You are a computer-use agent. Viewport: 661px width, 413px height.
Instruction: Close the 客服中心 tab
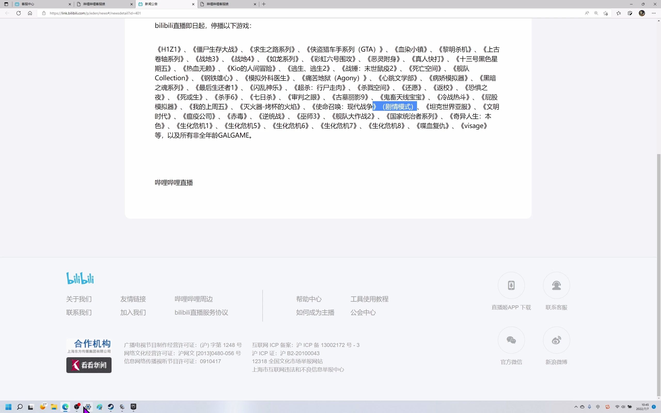point(70,4)
